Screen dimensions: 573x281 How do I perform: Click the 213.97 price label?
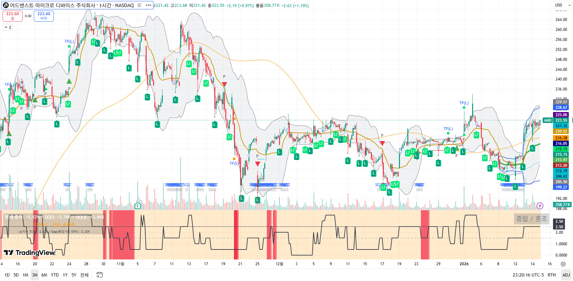coord(561,160)
